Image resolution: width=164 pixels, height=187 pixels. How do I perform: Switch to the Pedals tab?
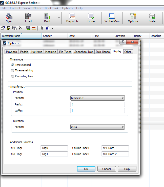pyautogui.click(x=24, y=52)
